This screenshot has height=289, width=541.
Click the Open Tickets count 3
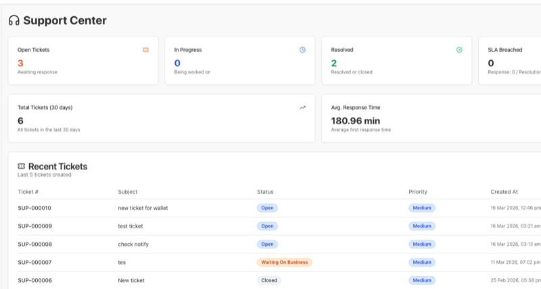20,63
